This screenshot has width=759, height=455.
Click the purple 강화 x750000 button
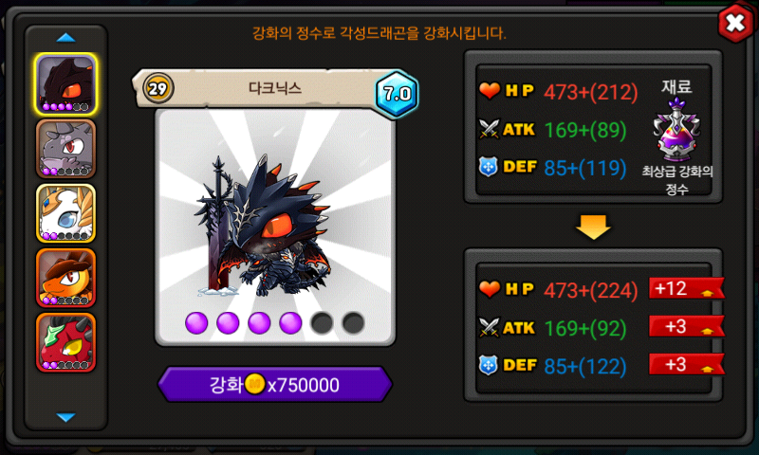[x=275, y=385]
